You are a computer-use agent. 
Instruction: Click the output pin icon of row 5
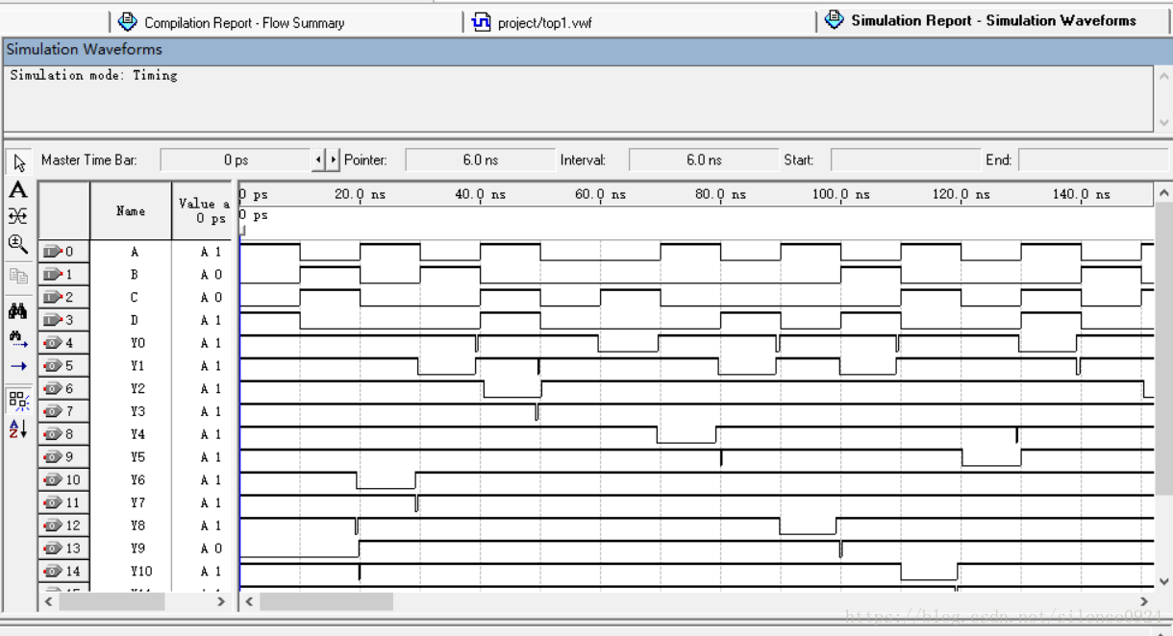[x=53, y=366]
